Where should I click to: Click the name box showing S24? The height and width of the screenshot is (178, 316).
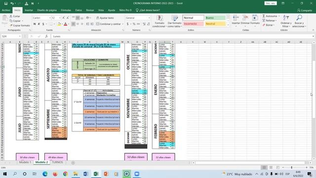(11, 36)
